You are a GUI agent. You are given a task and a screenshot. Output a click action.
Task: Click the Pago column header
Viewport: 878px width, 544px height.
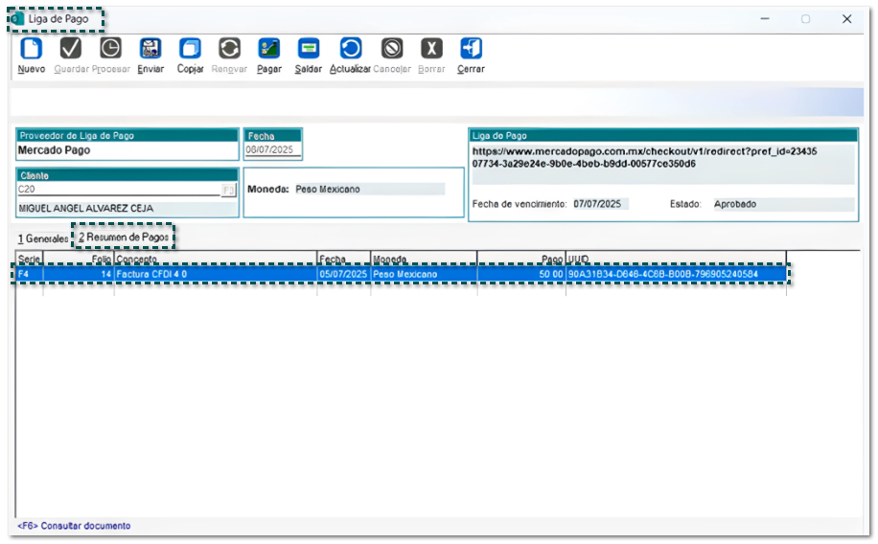point(520,260)
